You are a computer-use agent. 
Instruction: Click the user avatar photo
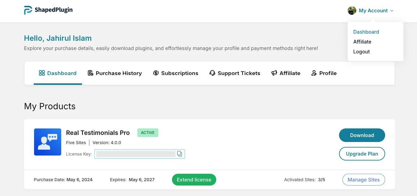coord(352,10)
